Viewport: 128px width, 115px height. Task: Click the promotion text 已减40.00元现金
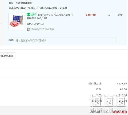[x=48, y=8]
